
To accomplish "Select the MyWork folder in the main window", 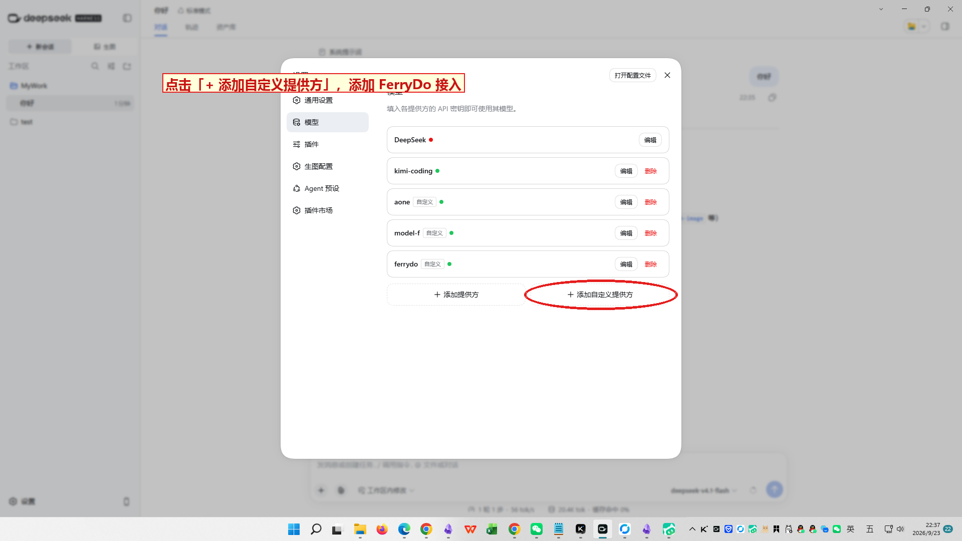I will click(70, 86).
